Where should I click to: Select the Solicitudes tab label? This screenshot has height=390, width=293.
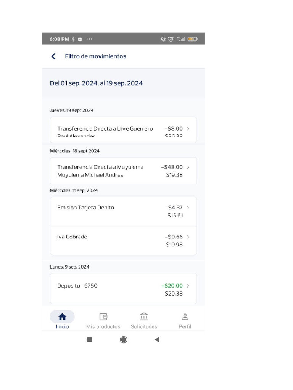pyautogui.click(x=144, y=327)
